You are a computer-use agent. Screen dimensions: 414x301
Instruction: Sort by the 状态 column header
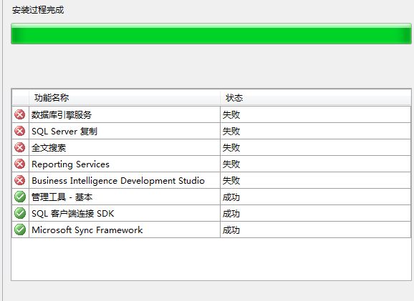click(x=316, y=98)
